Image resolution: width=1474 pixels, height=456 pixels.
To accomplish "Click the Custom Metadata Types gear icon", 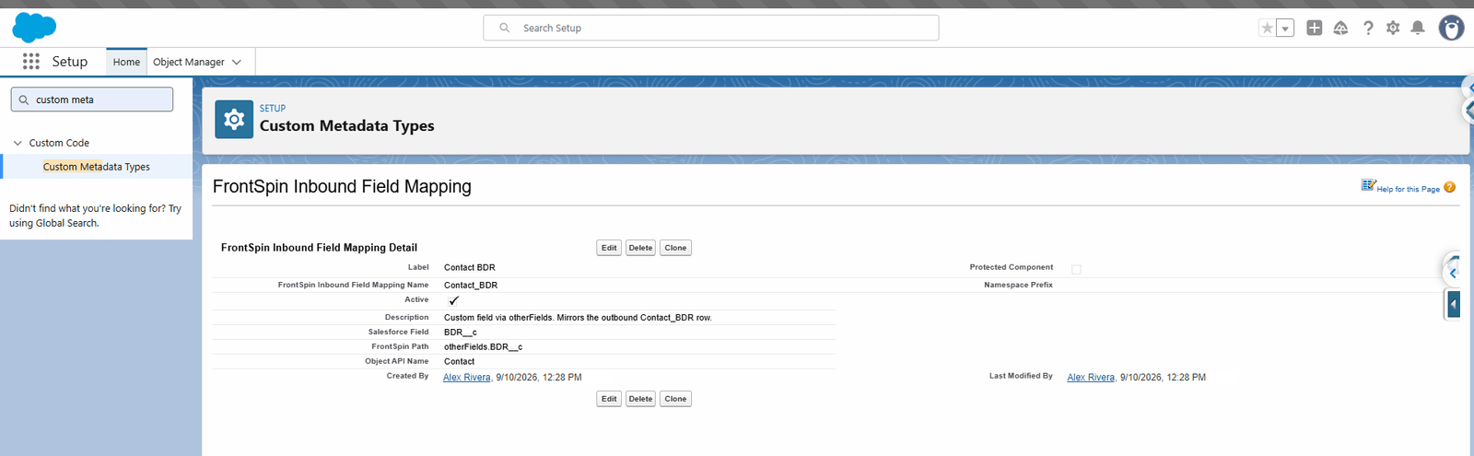I will coord(234,119).
